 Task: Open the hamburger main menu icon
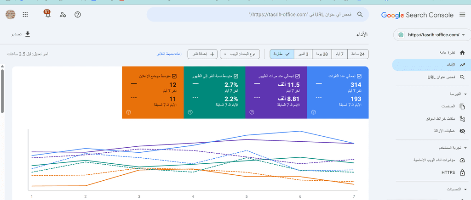(x=462, y=15)
